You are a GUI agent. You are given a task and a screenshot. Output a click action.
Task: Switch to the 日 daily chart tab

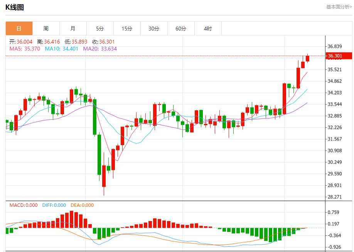pyautogui.click(x=19, y=29)
